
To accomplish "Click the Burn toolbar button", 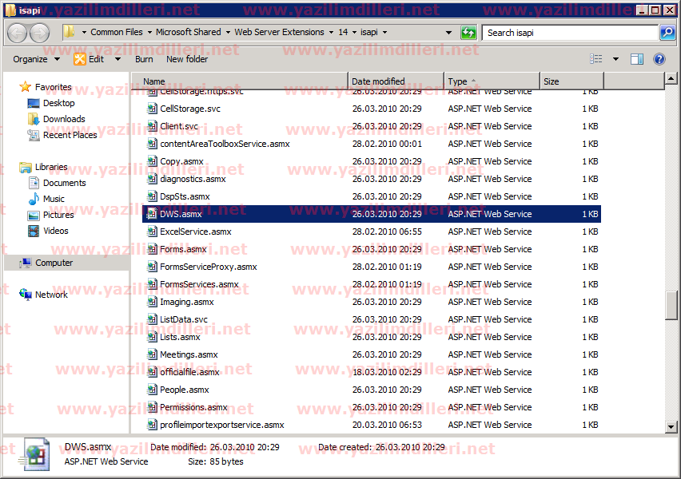I will pos(144,59).
